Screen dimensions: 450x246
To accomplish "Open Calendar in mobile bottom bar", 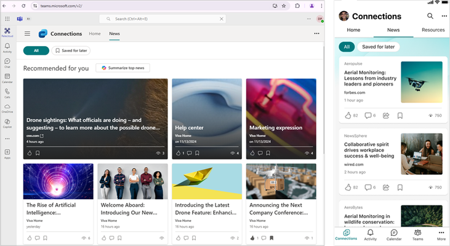I will point(394,235).
